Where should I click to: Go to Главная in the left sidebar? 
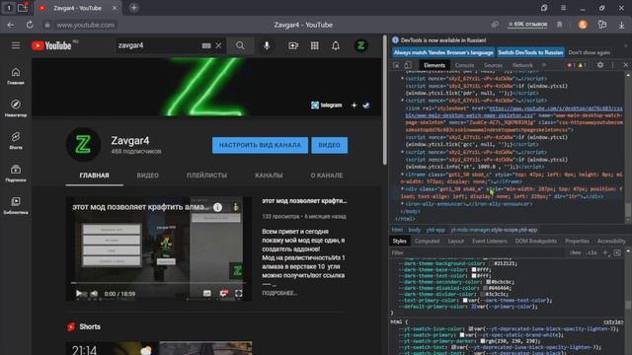(x=16, y=76)
